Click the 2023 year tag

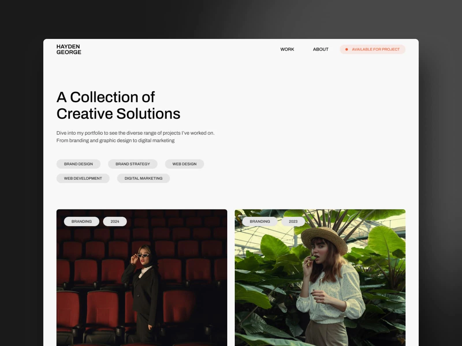click(x=293, y=221)
